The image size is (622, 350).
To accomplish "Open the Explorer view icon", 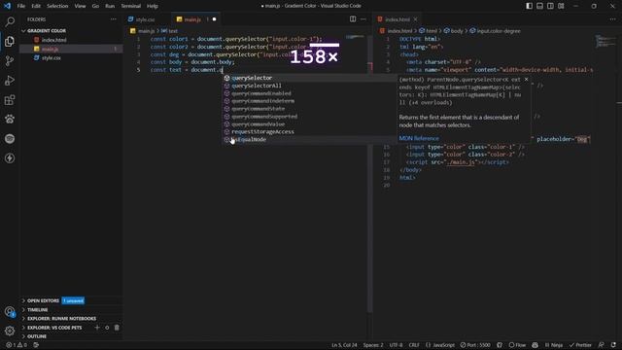I will coord(10,41).
